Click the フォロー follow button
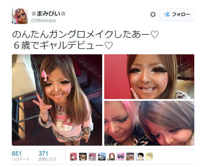207x167 pixels. click(x=177, y=15)
